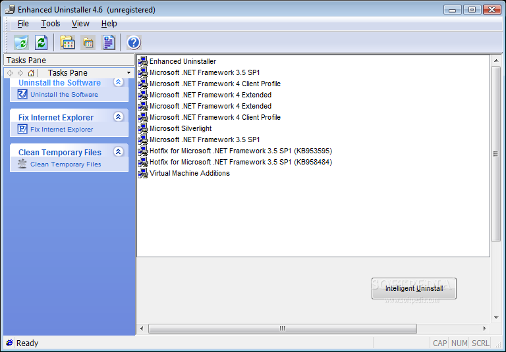Click the Enhanced Uninstaller title bar icon
The image size is (506, 352).
pyautogui.click(x=10, y=9)
